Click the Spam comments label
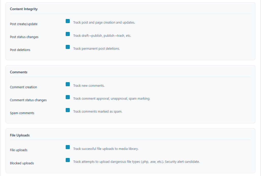 pyautogui.click(x=22, y=113)
